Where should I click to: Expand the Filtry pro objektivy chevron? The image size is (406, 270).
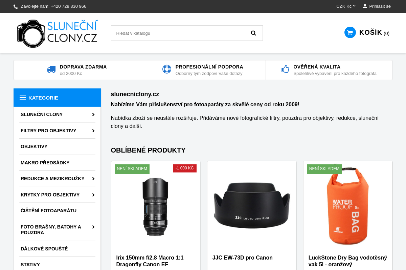(x=93, y=131)
